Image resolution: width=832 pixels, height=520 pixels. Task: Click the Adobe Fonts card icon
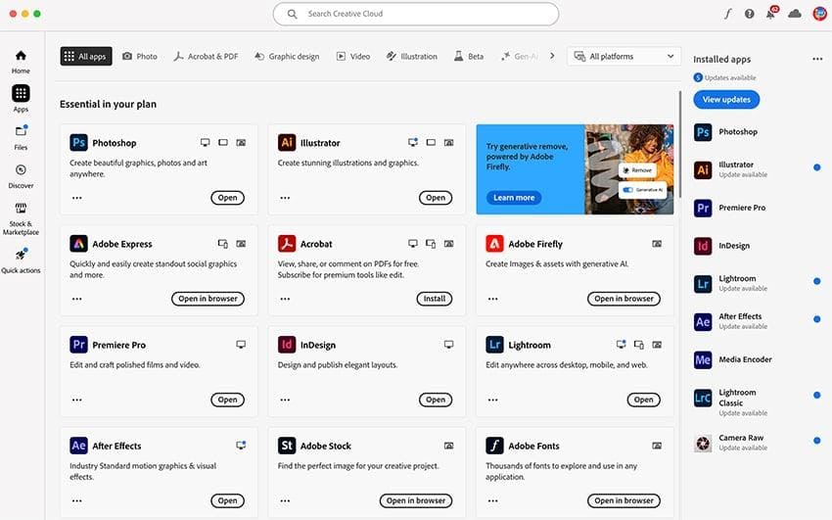494,446
